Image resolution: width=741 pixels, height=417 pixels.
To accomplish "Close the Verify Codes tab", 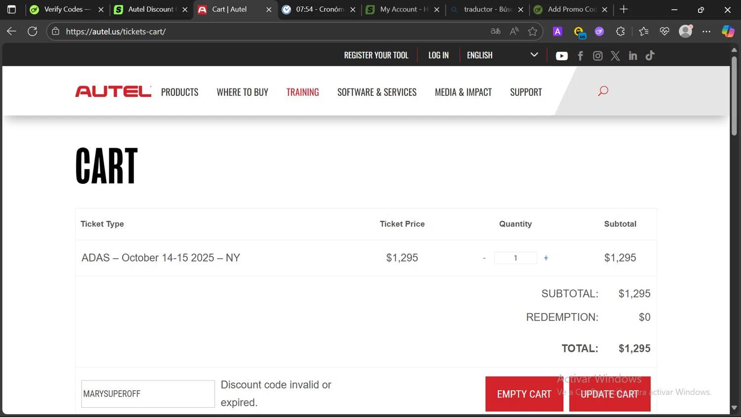I will [x=101, y=9].
